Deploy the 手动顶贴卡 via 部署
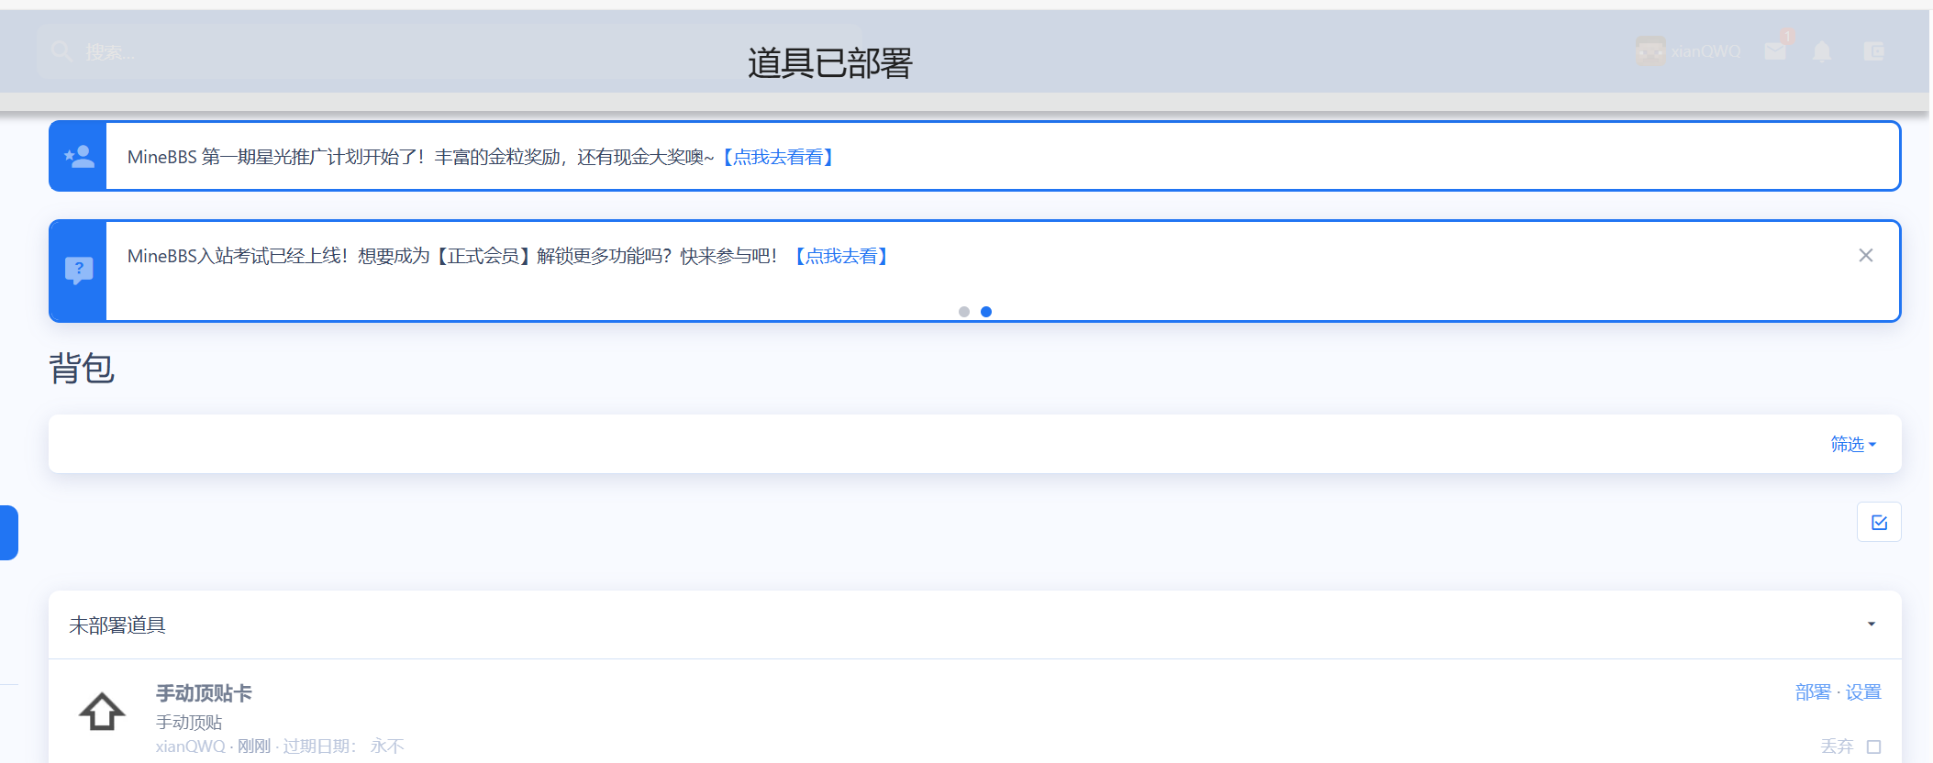The image size is (1933, 763). coord(1813,692)
